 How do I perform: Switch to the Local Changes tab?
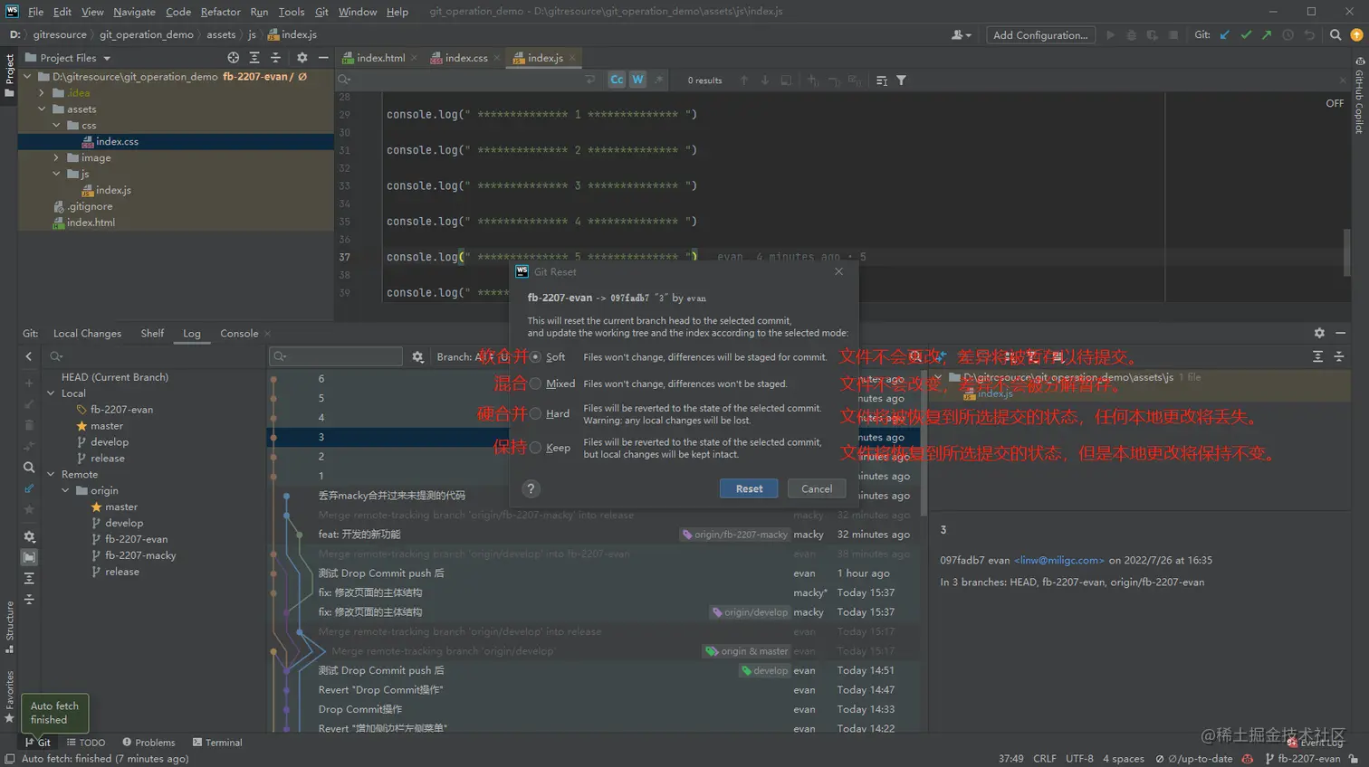pyautogui.click(x=87, y=333)
